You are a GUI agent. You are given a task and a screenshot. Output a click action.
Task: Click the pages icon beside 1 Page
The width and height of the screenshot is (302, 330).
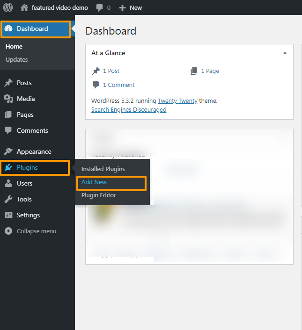(x=194, y=71)
